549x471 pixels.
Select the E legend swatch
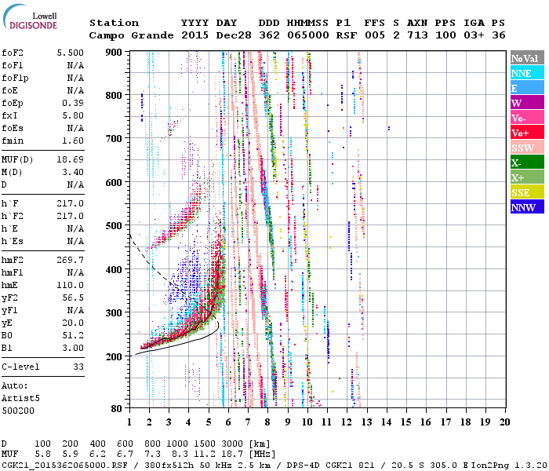[527, 87]
